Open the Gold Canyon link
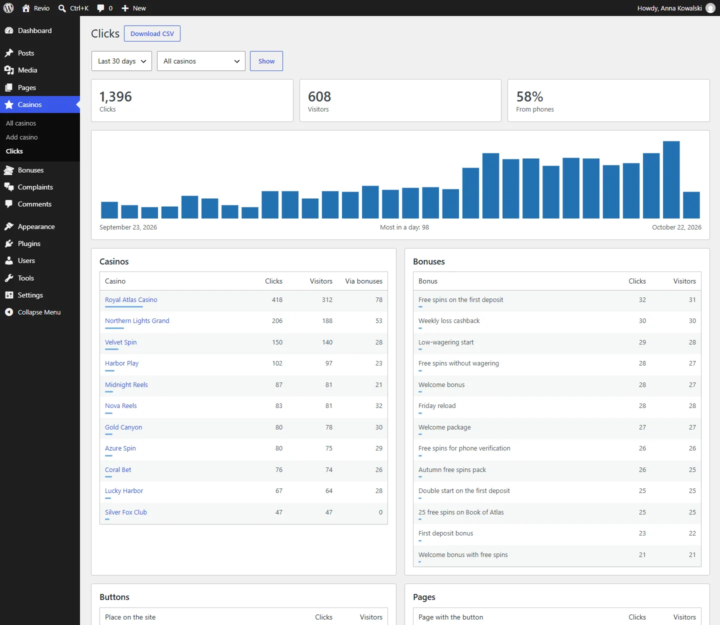 click(x=123, y=427)
